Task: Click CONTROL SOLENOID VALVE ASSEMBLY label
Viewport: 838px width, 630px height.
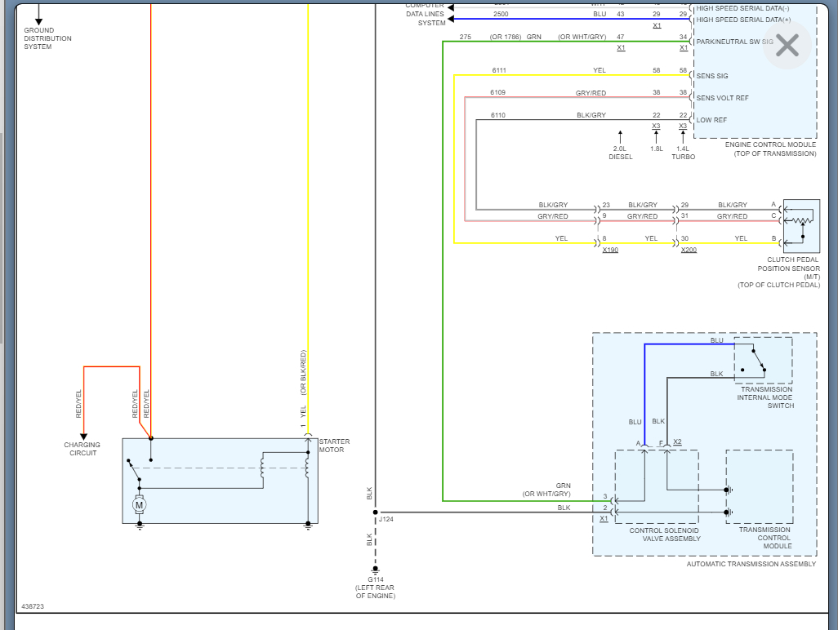Action: click(x=664, y=535)
